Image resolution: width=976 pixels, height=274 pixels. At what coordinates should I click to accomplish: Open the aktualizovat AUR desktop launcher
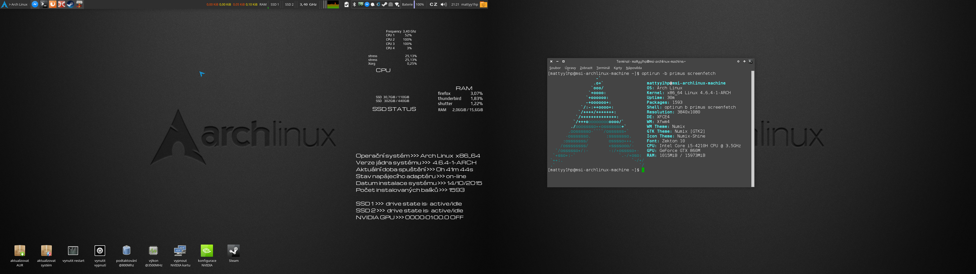coord(20,255)
